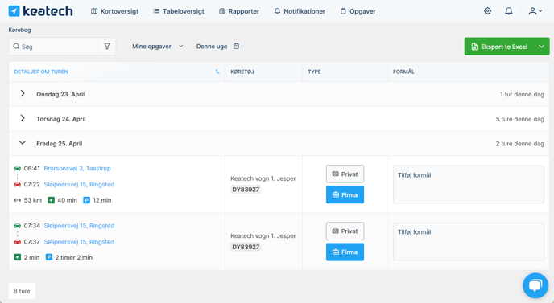Open the settings gear icon
This screenshot has height=303, width=554.
point(488,11)
